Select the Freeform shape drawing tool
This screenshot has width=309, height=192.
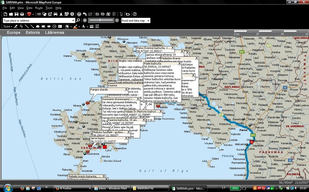[x=38, y=26]
